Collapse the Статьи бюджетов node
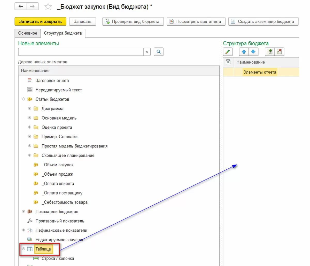 pos(24,99)
